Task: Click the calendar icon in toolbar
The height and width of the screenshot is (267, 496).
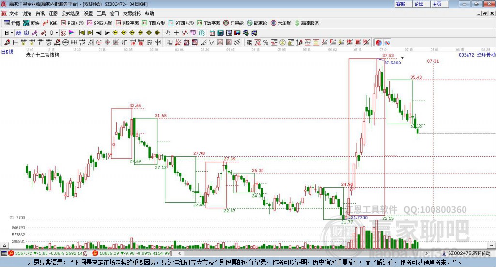Action: click(x=212, y=33)
